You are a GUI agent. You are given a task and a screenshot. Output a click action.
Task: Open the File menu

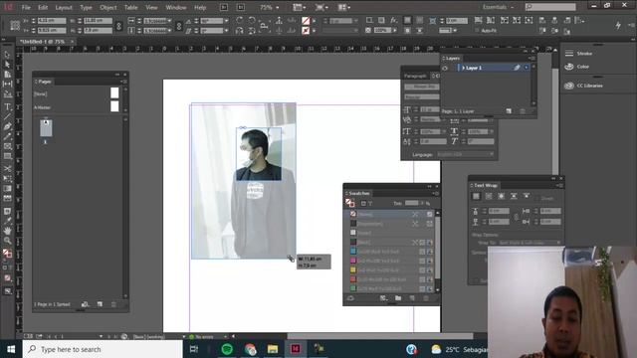point(26,7)
